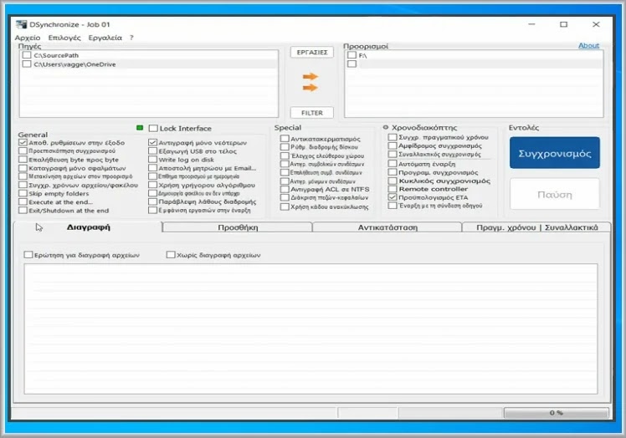The width and height of the screenshot is (626, 438).
Task: Click the 0 % progress bar
Action: tap(557, 412)
